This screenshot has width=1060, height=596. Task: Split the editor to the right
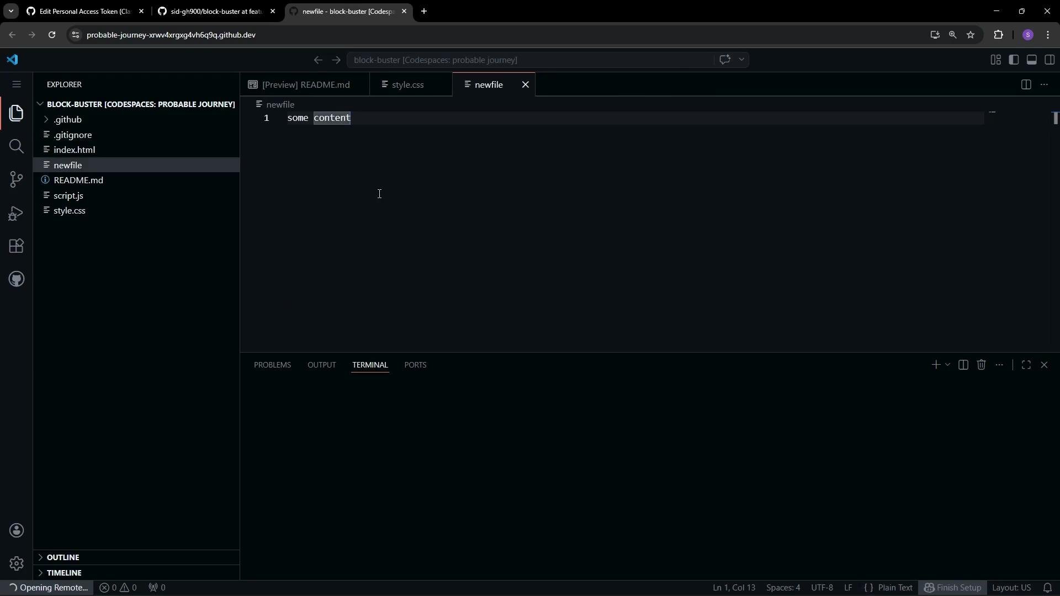(1026, 84)
